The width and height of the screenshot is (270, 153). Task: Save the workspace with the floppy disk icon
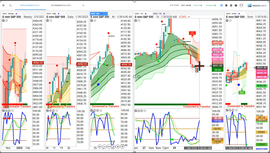tap(222, 6)
